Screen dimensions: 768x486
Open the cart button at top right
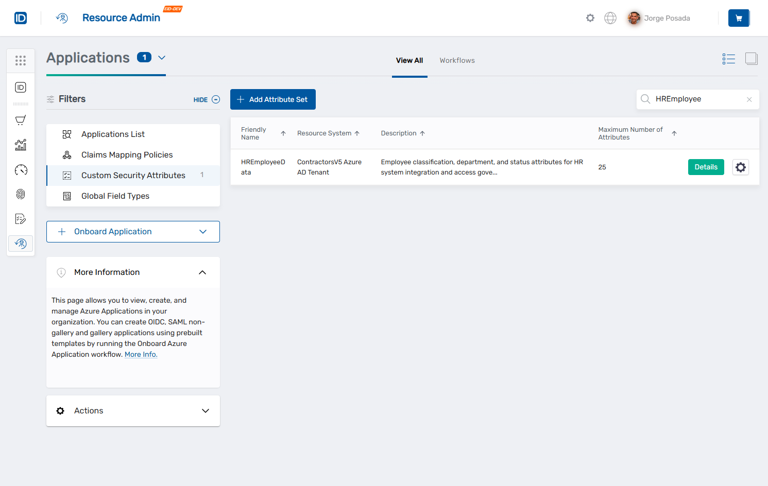(739, 18)
